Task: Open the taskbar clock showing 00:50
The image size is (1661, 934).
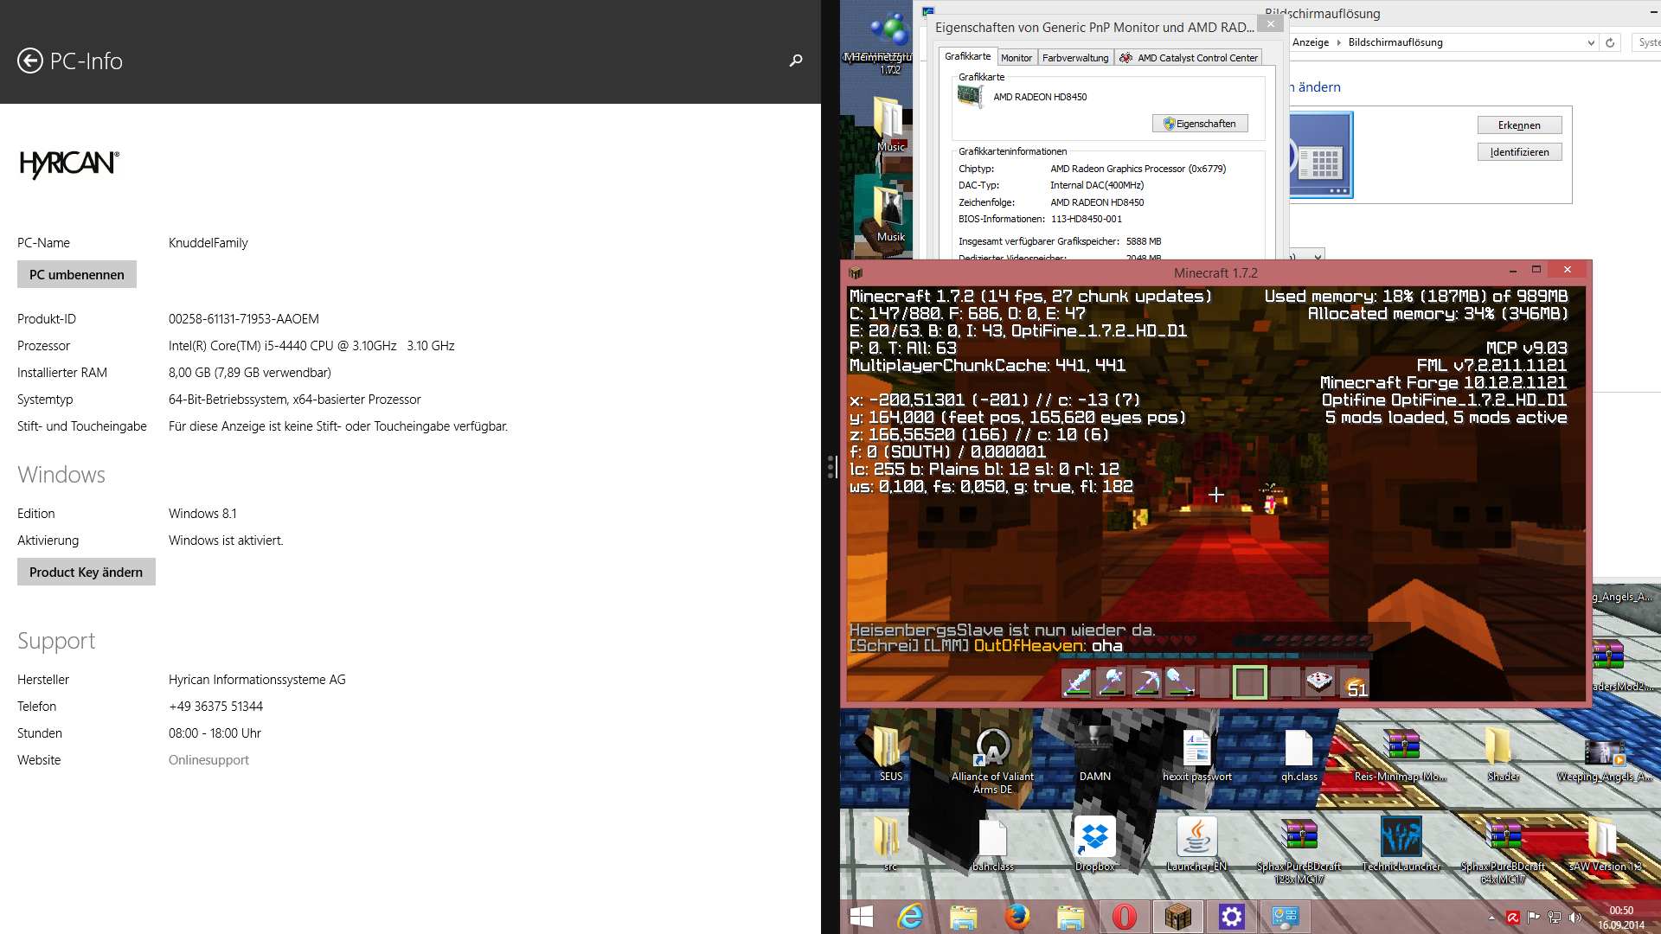Action: pyautogui.click(x=1621, y=918)
